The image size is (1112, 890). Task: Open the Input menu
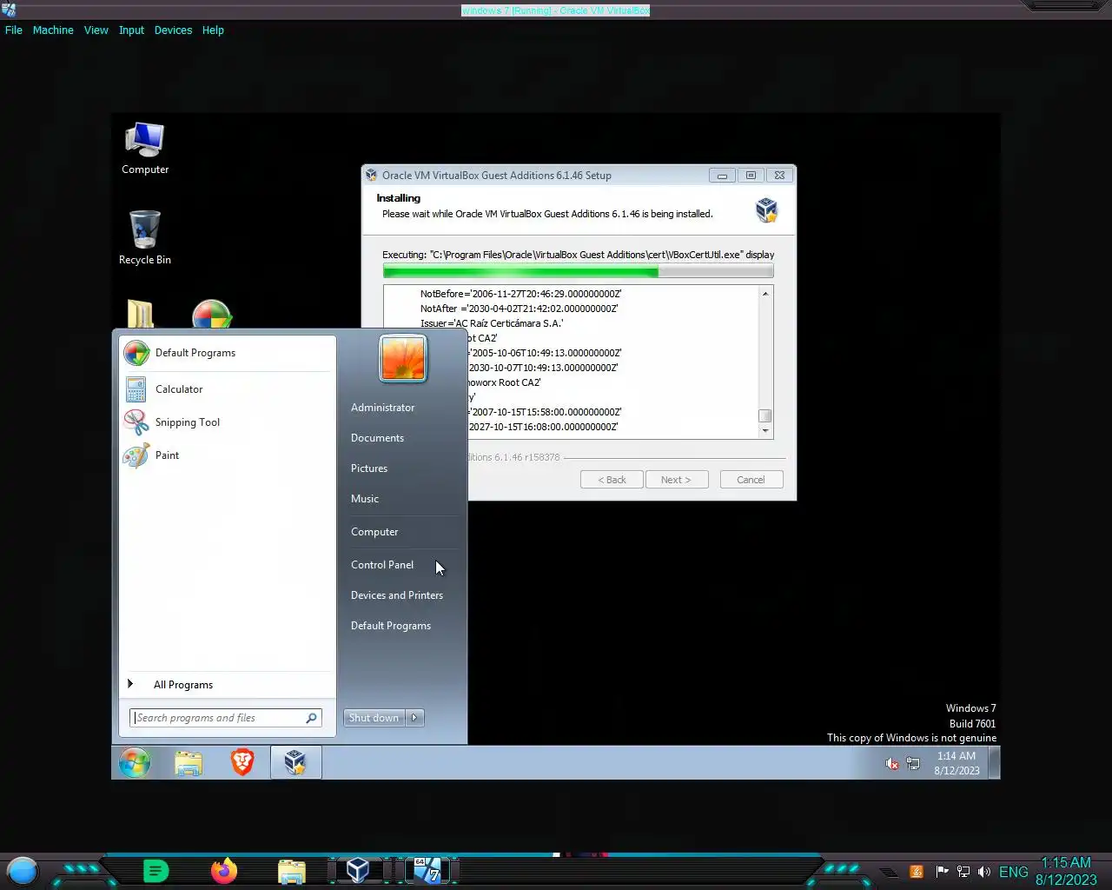[x=131, y=30]
